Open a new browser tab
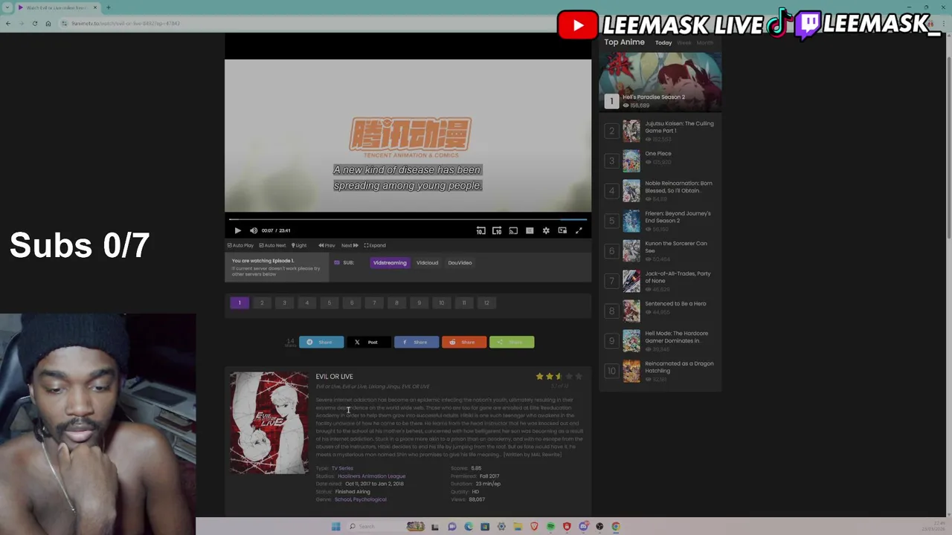The image size is (952, 535). [x=108, y=7]
